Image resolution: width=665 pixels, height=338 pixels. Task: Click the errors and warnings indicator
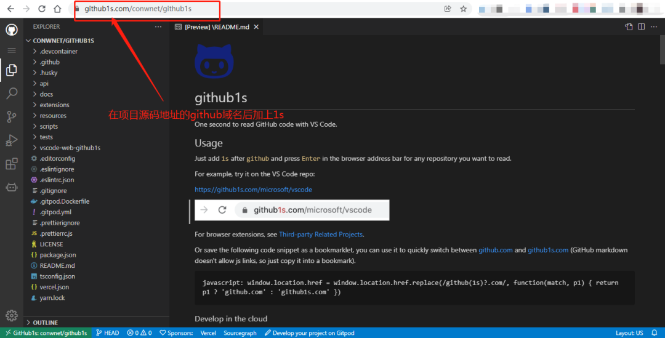pyautogui.click(x=140, y=333)
